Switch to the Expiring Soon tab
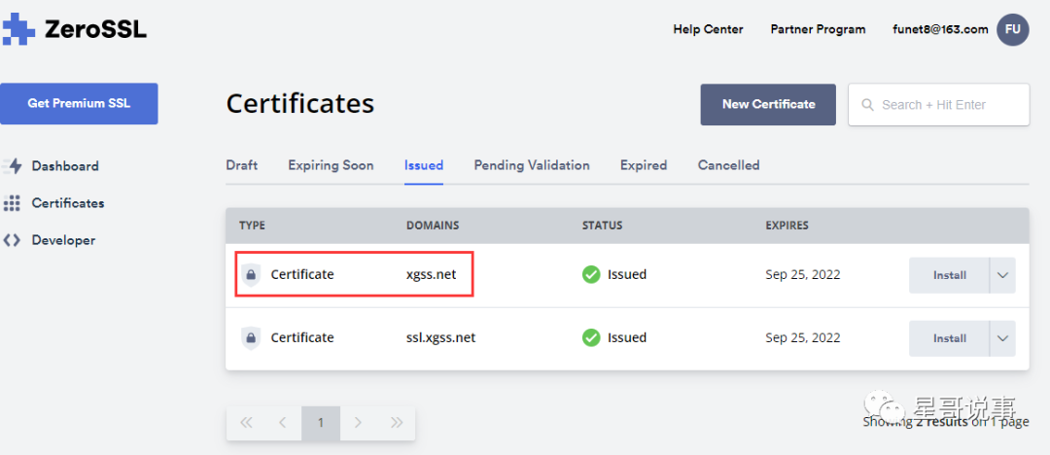1050x455 pixels. 331,165
